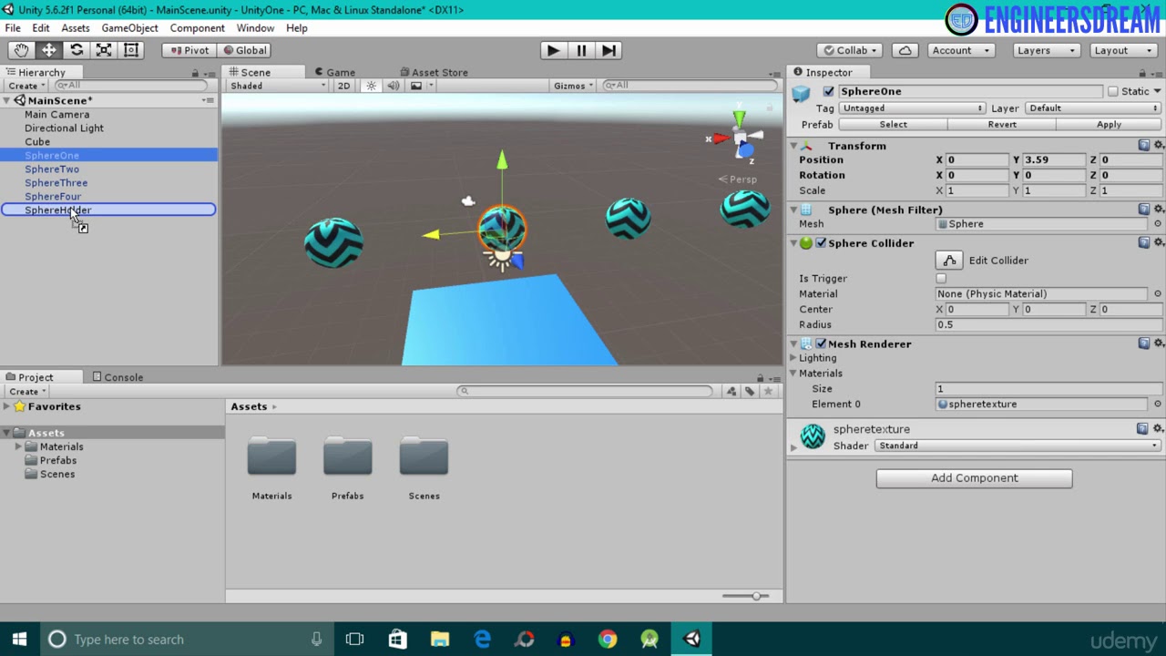Click the Edit Collider icon button
This screenshot has width=1166, height=656.
(x=949, y=261)
